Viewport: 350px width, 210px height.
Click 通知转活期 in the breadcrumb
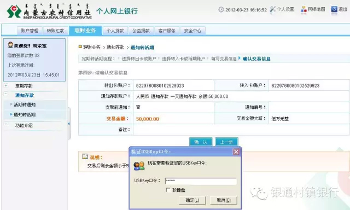pyautogui.click(x=142, y=48)
